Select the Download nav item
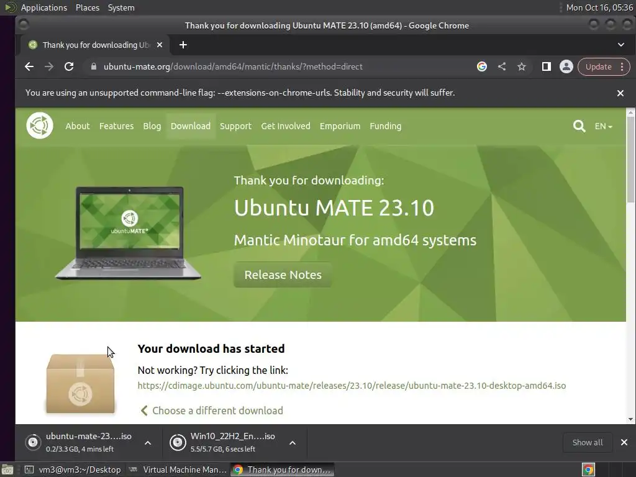636x477 pixels. [191, 126]
